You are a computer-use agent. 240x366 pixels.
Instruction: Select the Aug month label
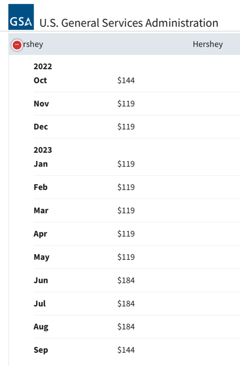tap(41, 327)
